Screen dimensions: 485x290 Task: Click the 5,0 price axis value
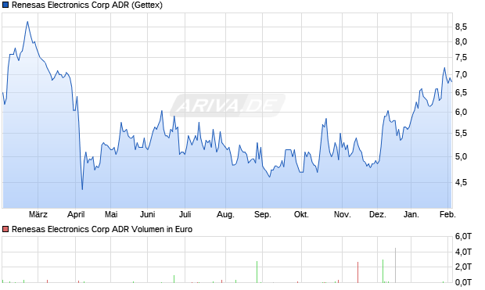[461, 157]
